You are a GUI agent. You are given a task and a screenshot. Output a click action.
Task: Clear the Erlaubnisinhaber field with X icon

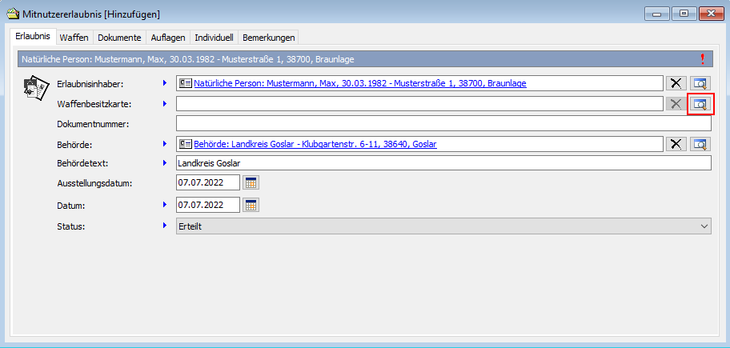coord(676,83)
